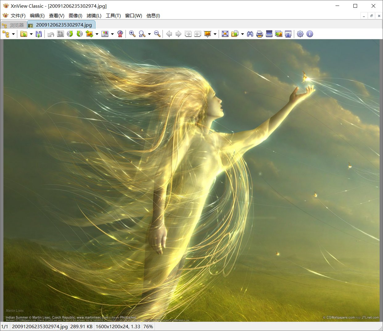Click filename in status bar
The image size is (383, 331).
tap(40, 326)
